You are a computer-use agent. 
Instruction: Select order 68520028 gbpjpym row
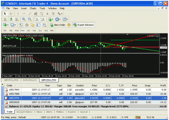(x=86, y=102)
